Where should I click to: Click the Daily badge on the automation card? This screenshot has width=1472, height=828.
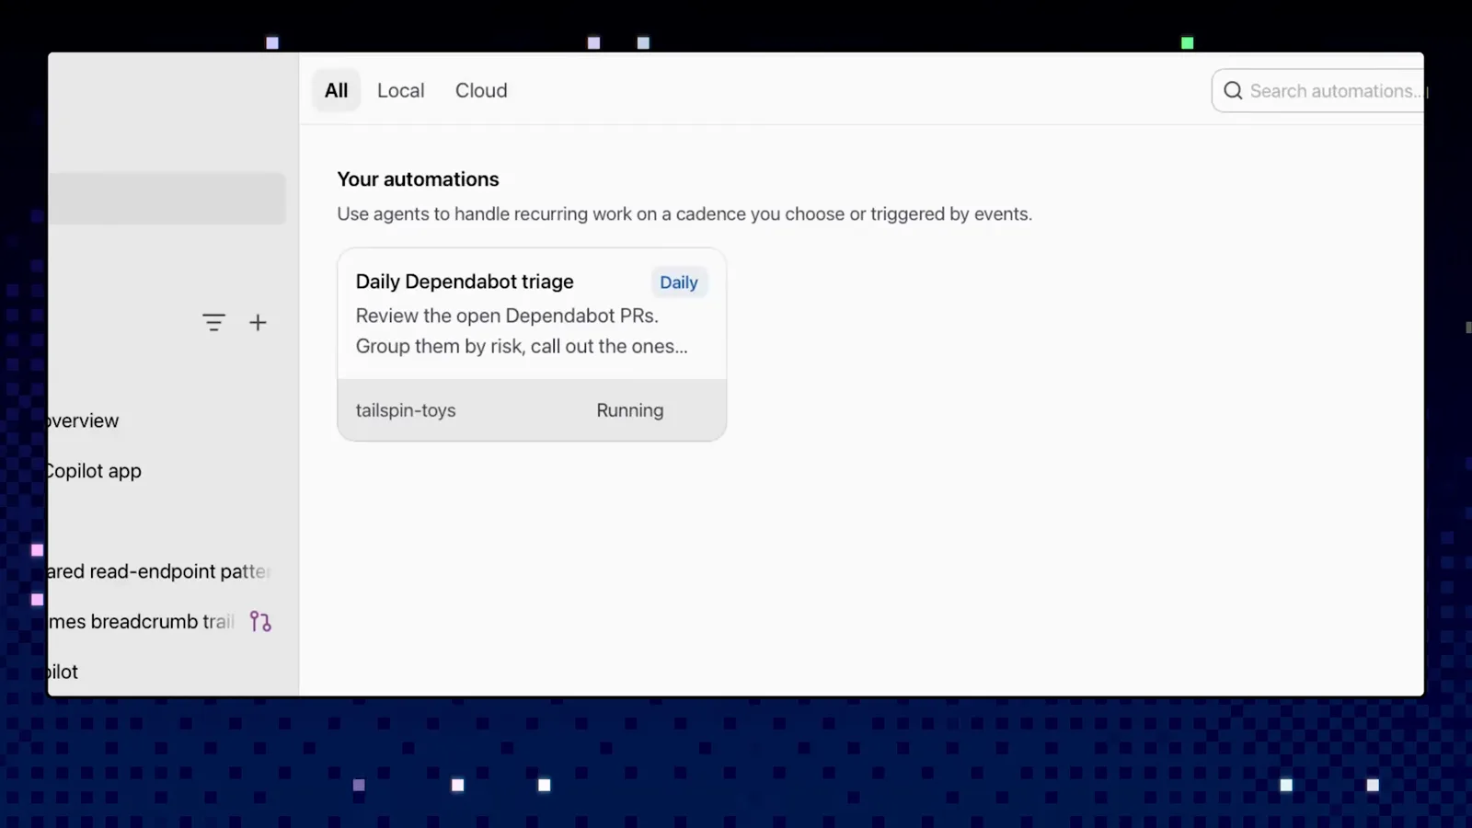coord(679,282)
